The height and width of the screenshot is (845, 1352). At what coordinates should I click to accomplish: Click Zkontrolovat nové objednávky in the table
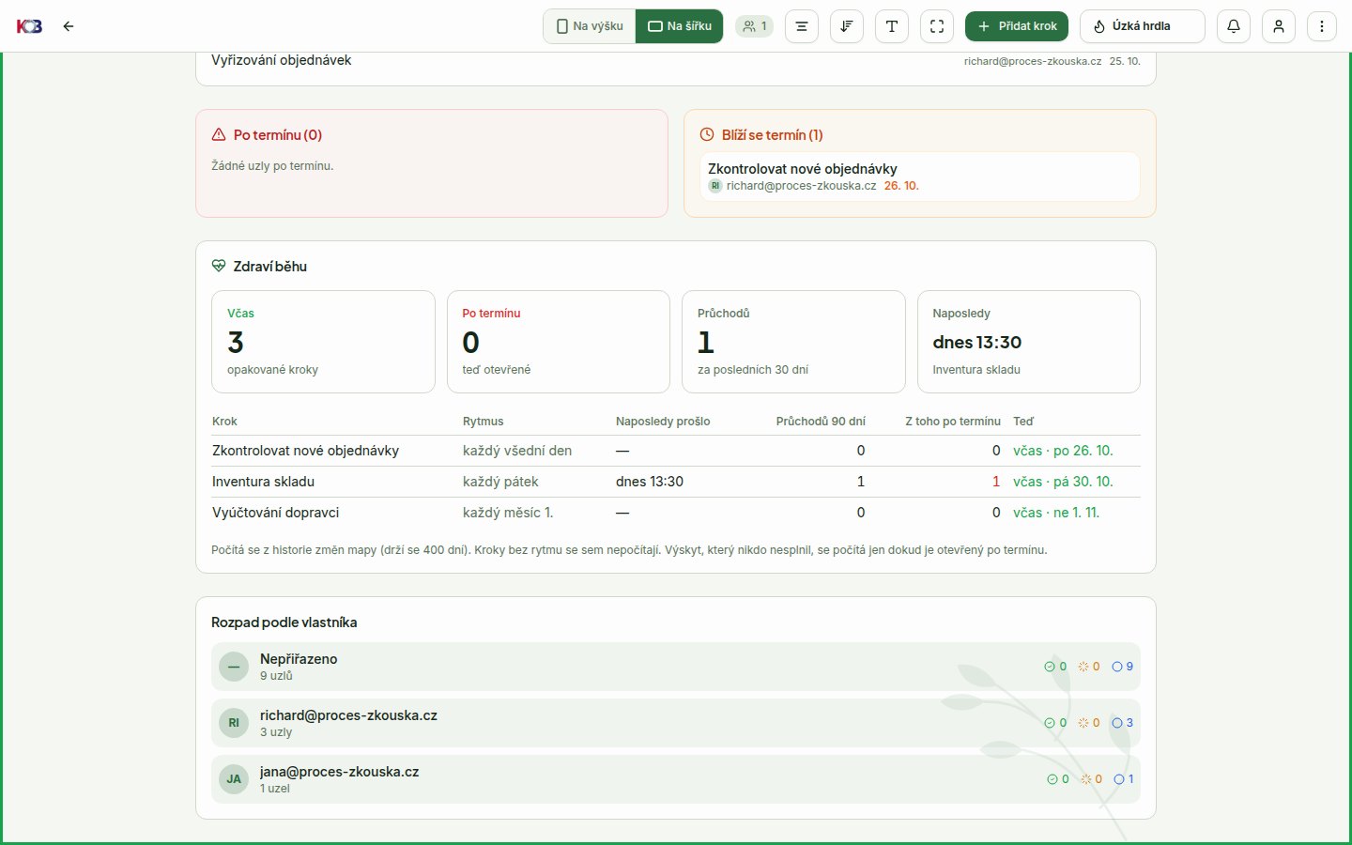click(x=305, y=451)
